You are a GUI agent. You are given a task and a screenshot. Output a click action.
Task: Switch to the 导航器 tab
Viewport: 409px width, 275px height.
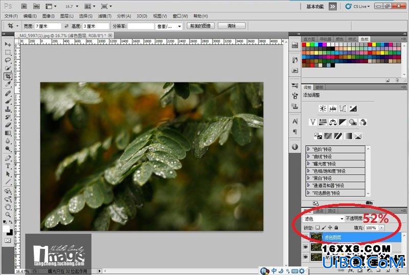[x=326, y=39]
